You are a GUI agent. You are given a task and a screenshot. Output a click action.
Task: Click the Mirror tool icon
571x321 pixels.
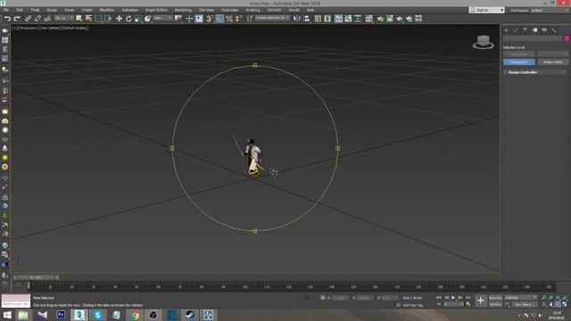[297, 19]
